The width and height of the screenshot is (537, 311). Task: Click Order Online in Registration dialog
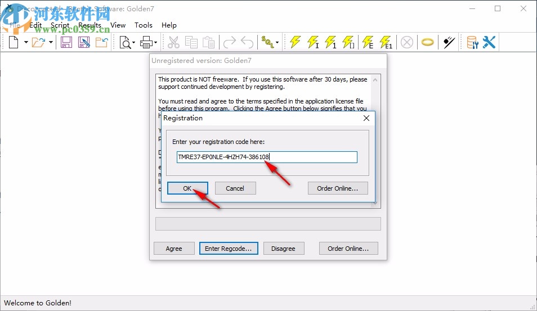(338, 188)
